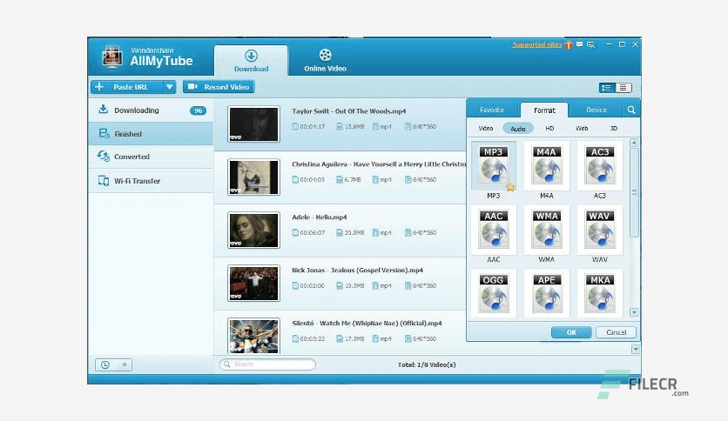Click the format panel scrollbar thumb

634,192
